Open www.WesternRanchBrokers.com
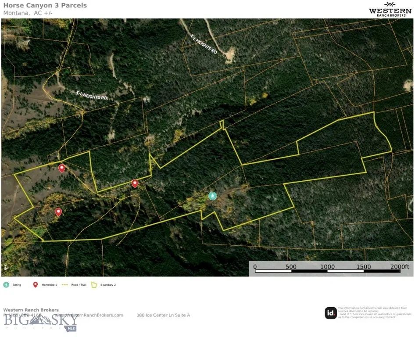 (89, 315)
